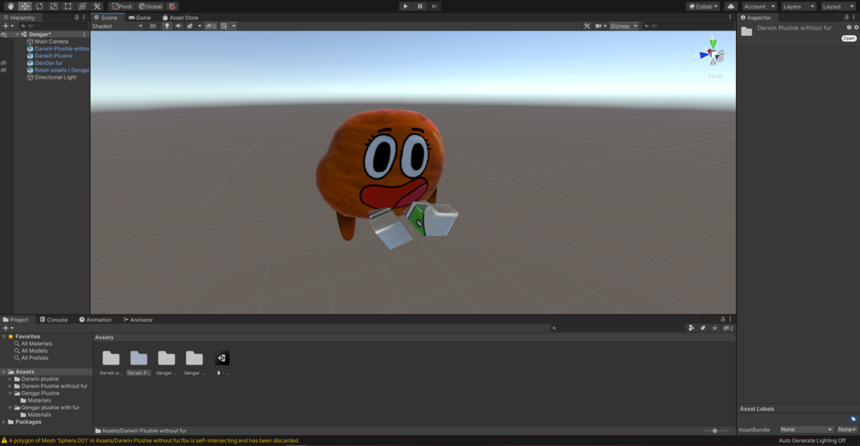The width and height of the screenshot is (860, 446).
Task: Collapse the Gengar Plushie folder
Action: [x=10, y=393]
